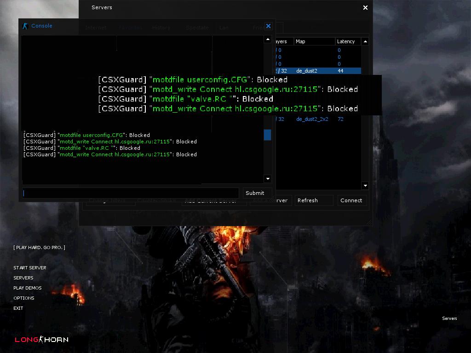Open START SERVER from main menu
471x353 pixels.
coord(30,268)
